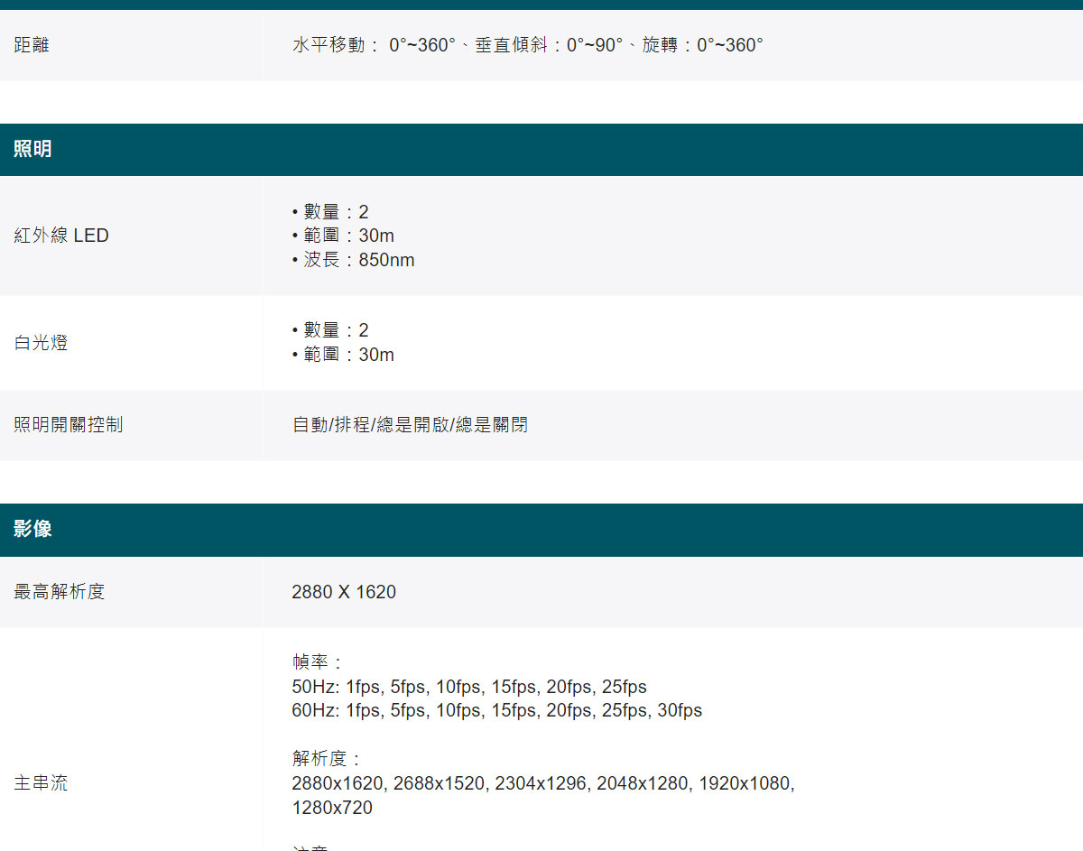Viewport: 1083px width, 851px height.
Task: Select the 影像 section header
Action: click(32, 530)
